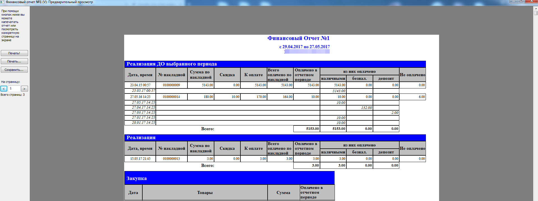Click 'Товары' column header in Закупка table
The height and width of the screenshot is (201, 538).
coord(205,193)
